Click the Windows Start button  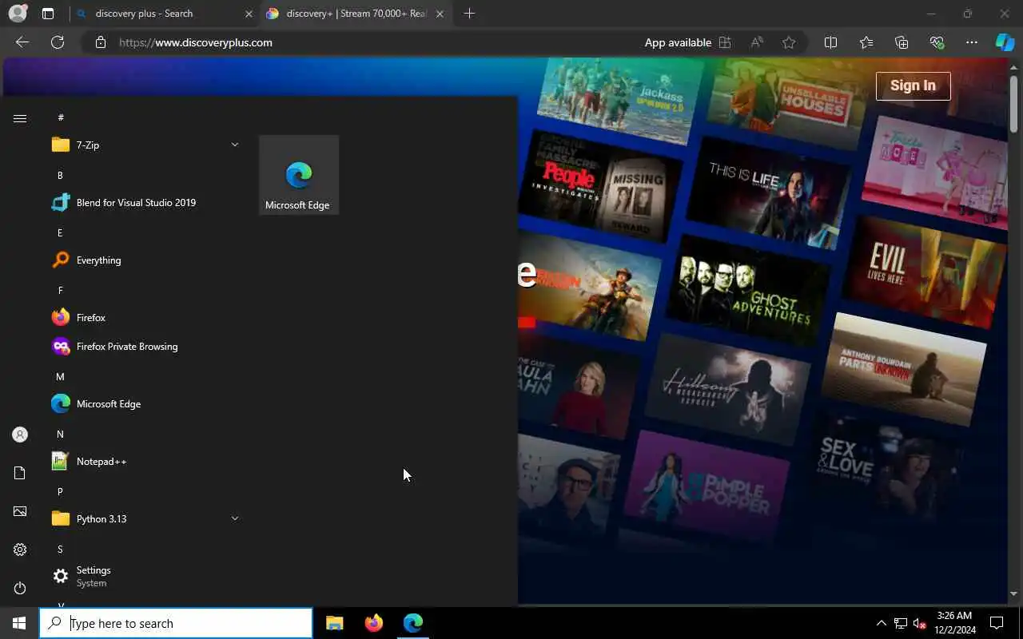point(19,623)
